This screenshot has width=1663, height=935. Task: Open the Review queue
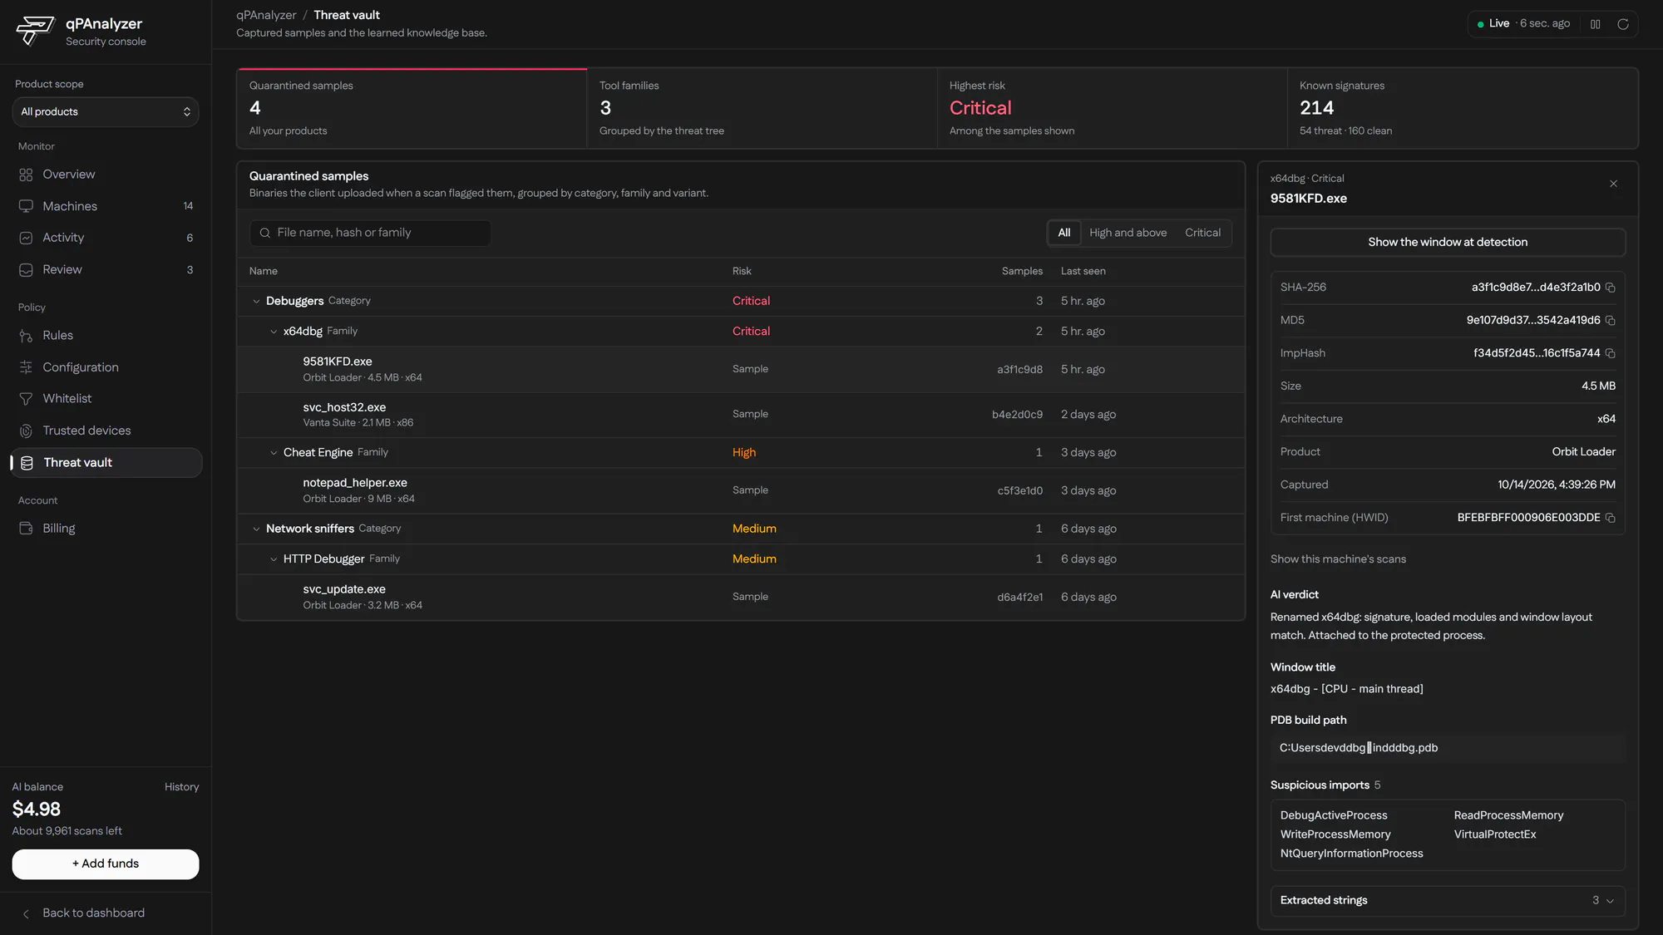(x=106, y=270)
